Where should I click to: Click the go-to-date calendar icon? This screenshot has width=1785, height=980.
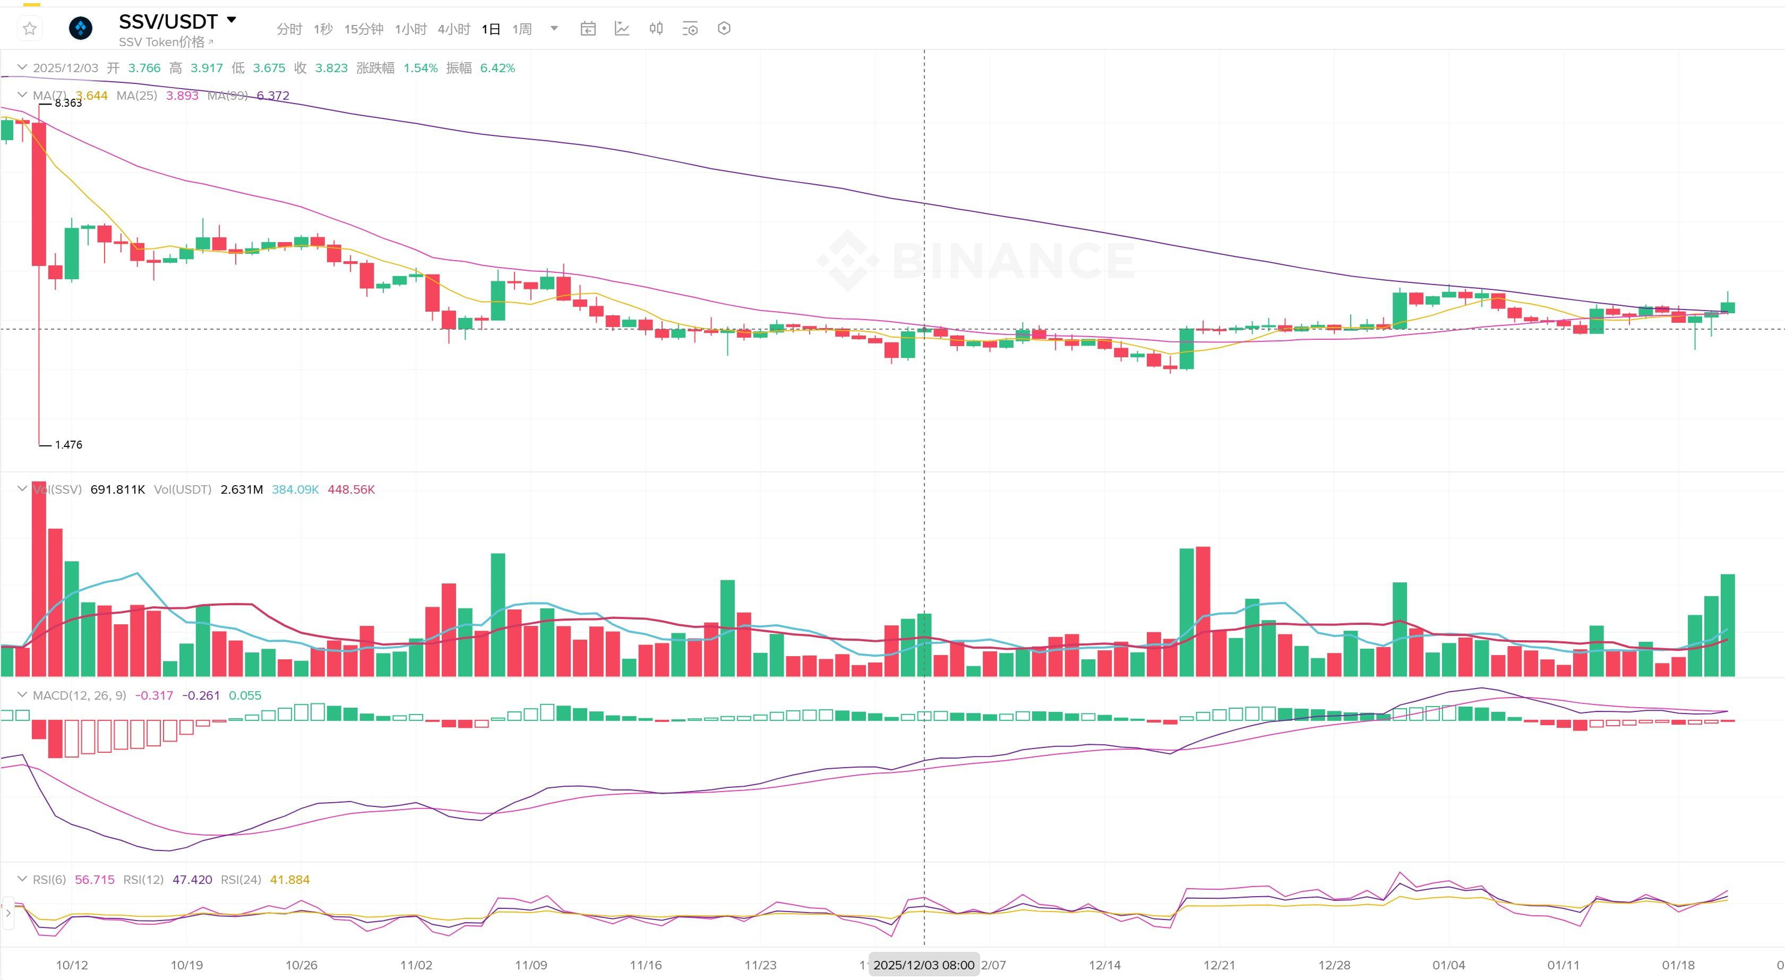588,29
